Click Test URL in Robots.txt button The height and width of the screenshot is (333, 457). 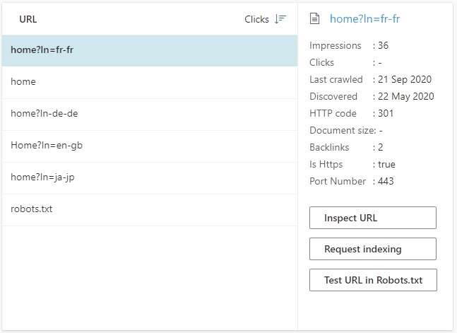[x=373, y=280]
